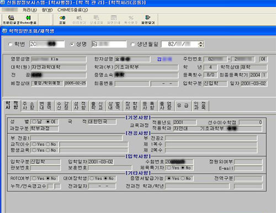The height and width of the screenshot is (213, 276).
Task: Click the 생년월일 date spinner arrows
Action: (x=201, y=44)
